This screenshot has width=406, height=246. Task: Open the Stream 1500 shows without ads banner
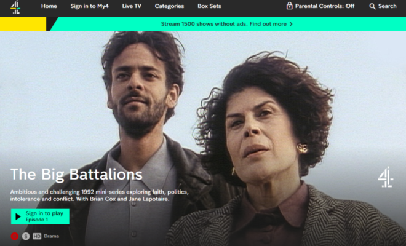226,24
